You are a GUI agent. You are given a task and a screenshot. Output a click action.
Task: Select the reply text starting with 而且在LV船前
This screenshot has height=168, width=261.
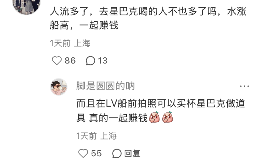tap(161, 110)
